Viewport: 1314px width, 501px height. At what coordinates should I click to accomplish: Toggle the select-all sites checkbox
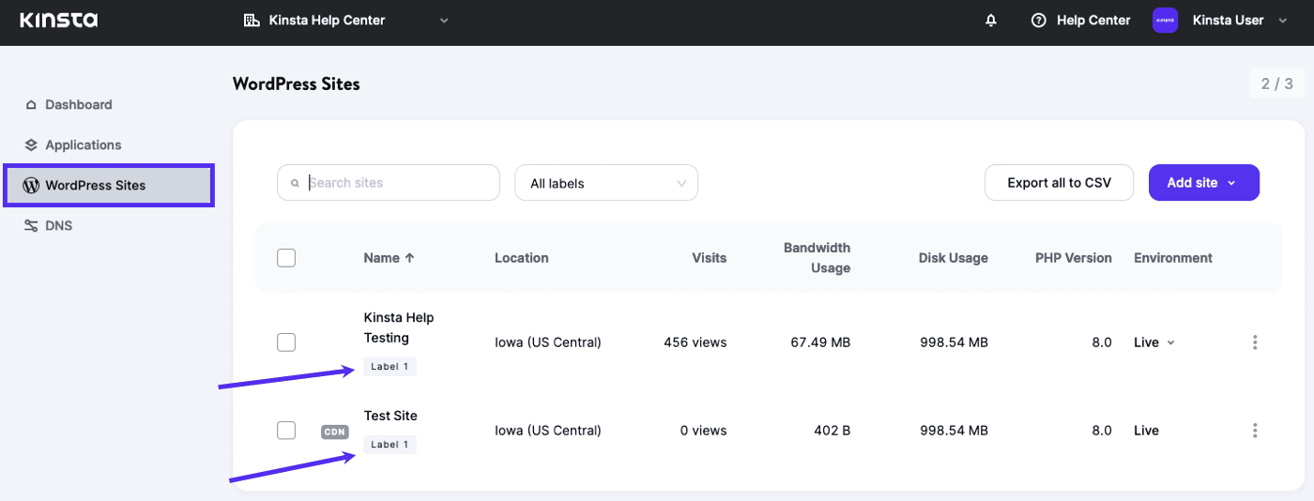(x=286, y=258)
